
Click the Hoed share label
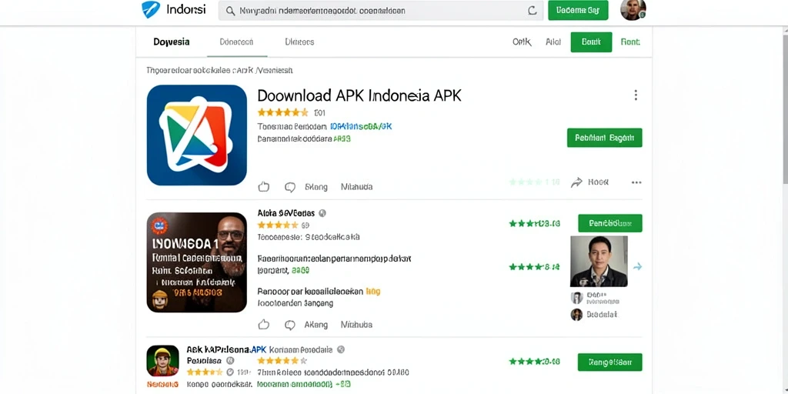tap(598, 182)
